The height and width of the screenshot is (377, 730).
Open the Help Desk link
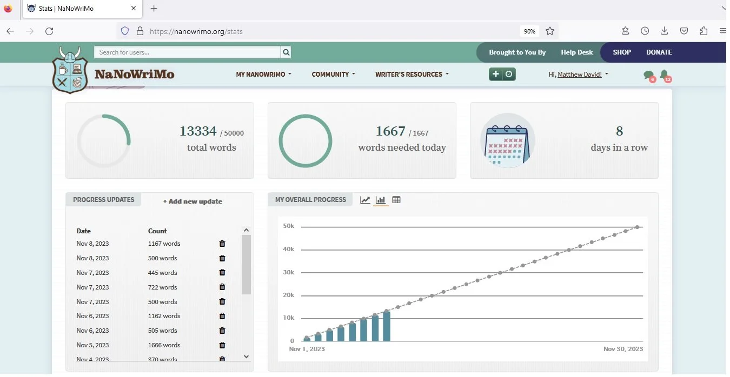(577, 52)
